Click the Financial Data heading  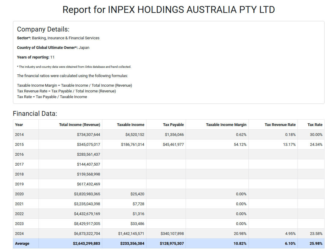click(35, 113)
